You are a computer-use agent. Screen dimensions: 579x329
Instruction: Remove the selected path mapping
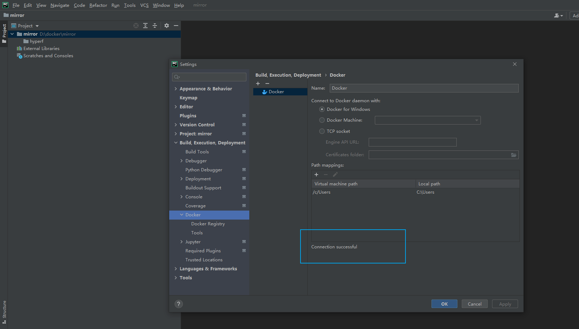pyautogui.click(x=326, y=175)
